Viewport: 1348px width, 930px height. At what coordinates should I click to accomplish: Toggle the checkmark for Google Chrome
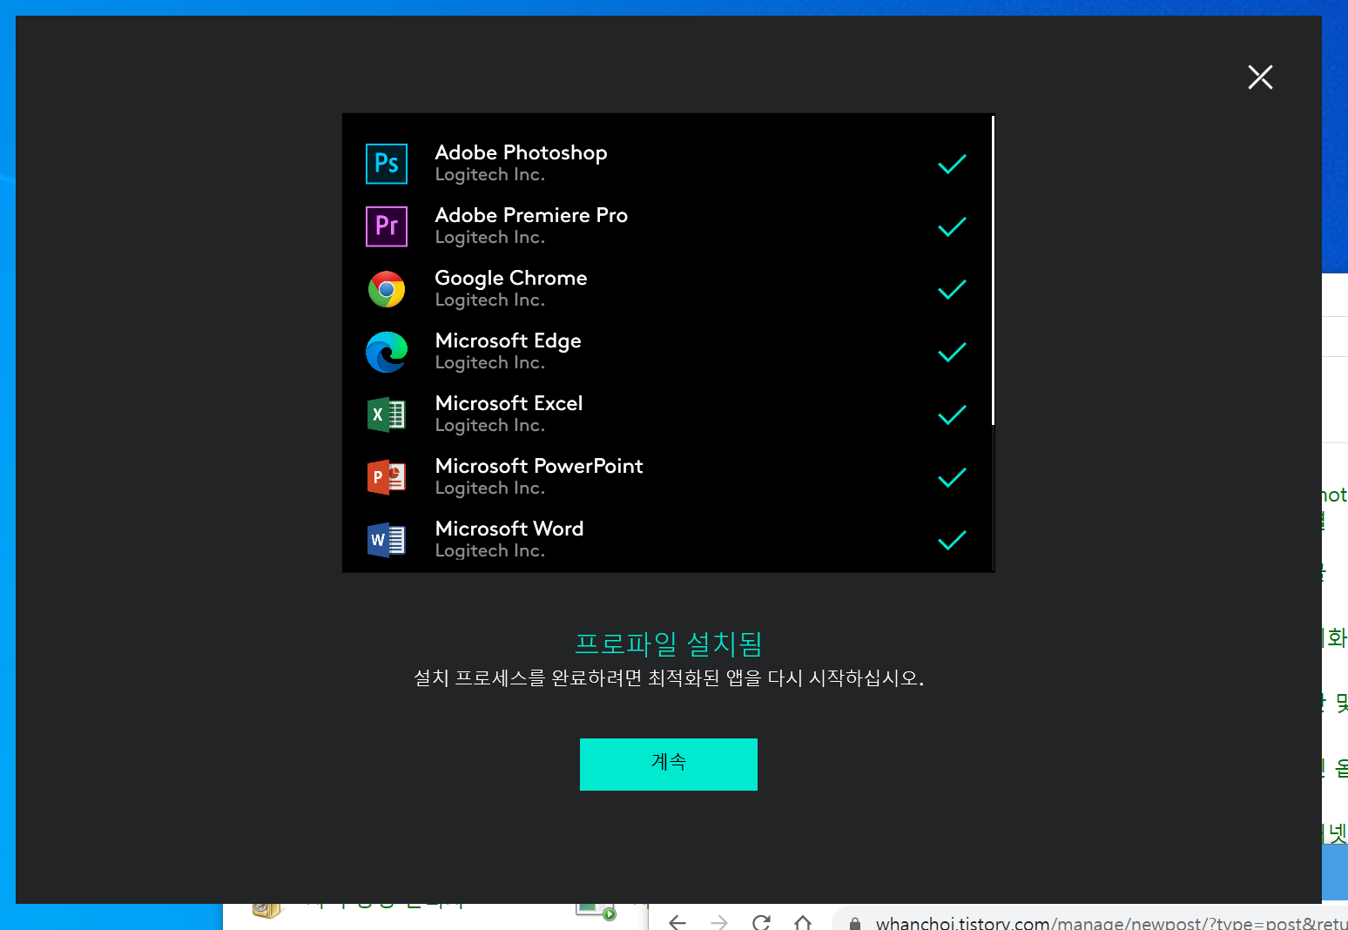[x=952, y=289]
